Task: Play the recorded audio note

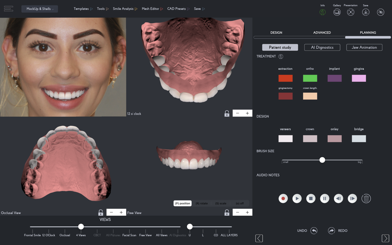Action: click(297, 198)
